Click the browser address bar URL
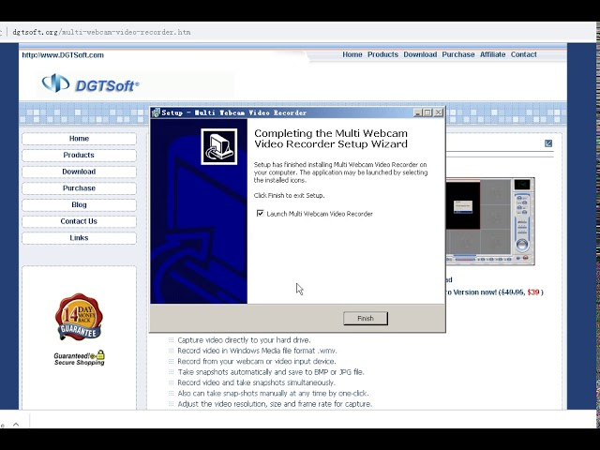The image size is (600, 450). tap(101, 31)
